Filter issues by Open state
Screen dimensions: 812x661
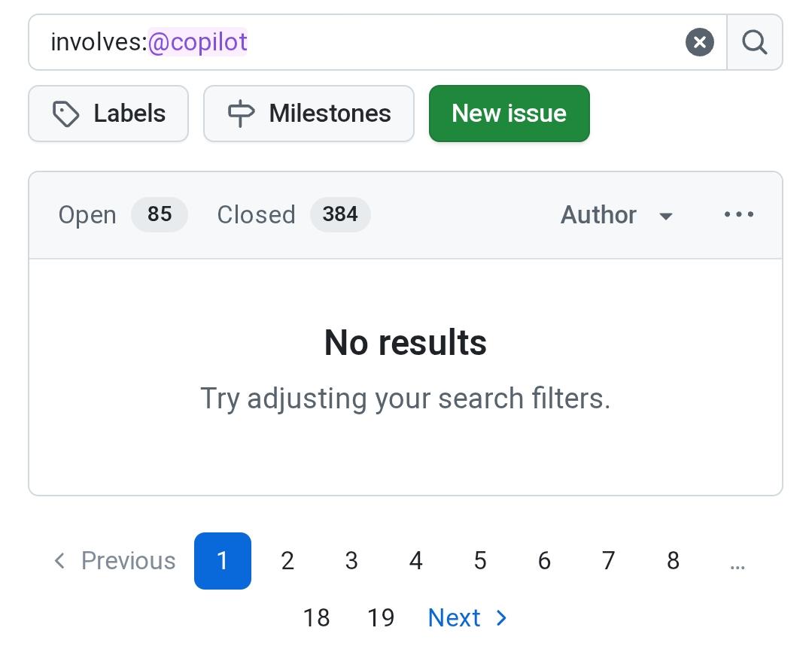pos(87,214)
